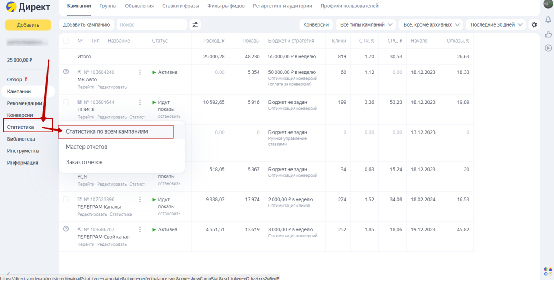Click question mark icon for campaign 103686707

(66, 229)
